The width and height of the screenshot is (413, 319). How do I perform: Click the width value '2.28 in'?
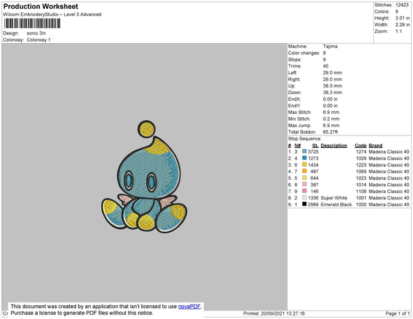[x=403, y=25]
